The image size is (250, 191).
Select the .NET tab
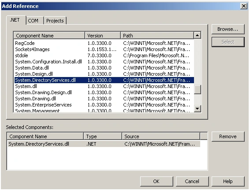point(16,20)
